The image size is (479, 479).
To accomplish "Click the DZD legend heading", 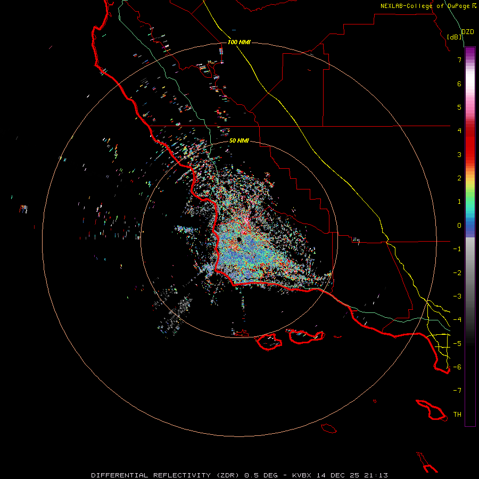I will (468, 32).
